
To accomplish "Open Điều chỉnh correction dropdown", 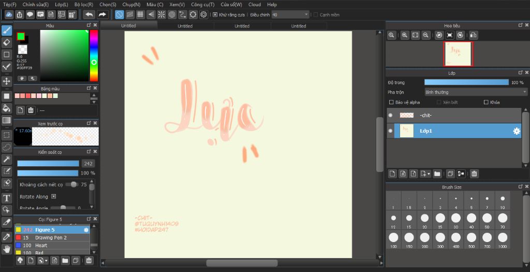I will (290, 15).
